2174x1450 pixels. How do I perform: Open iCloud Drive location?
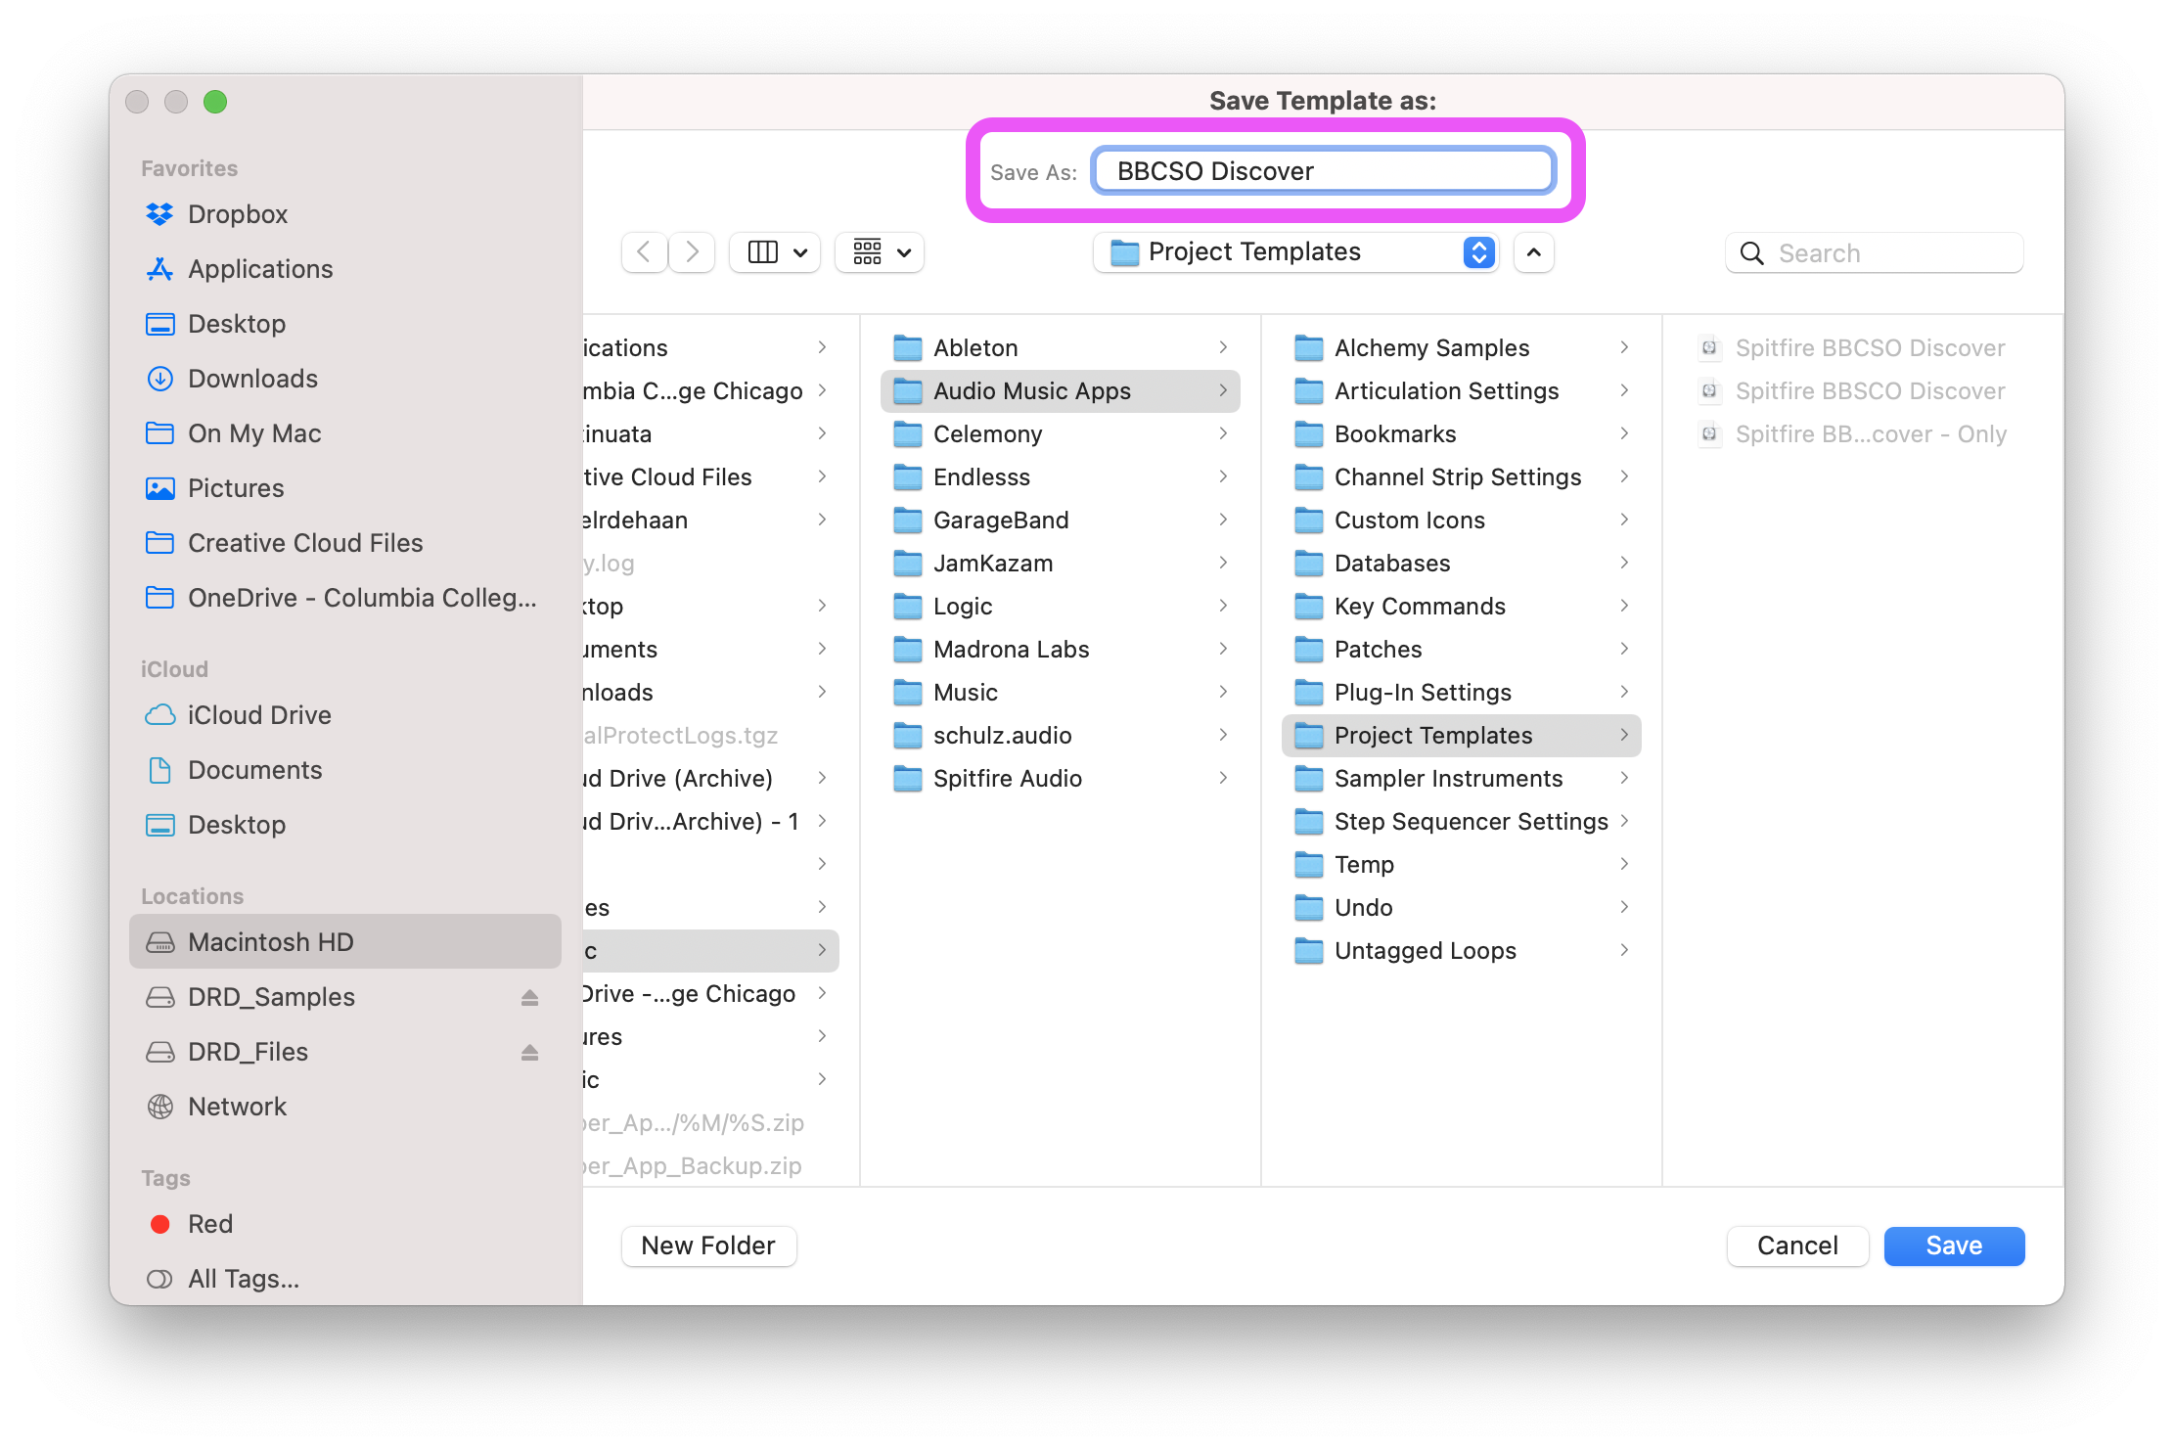click(258, 715)
